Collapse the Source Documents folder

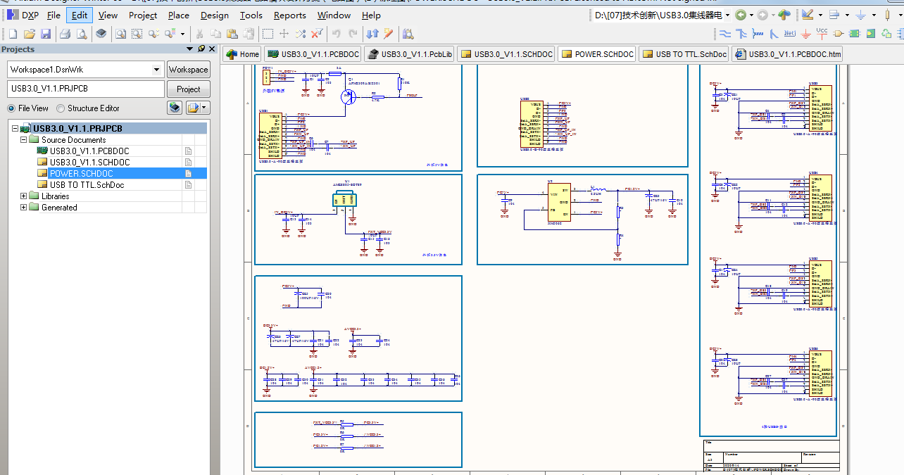click(24, 140)
